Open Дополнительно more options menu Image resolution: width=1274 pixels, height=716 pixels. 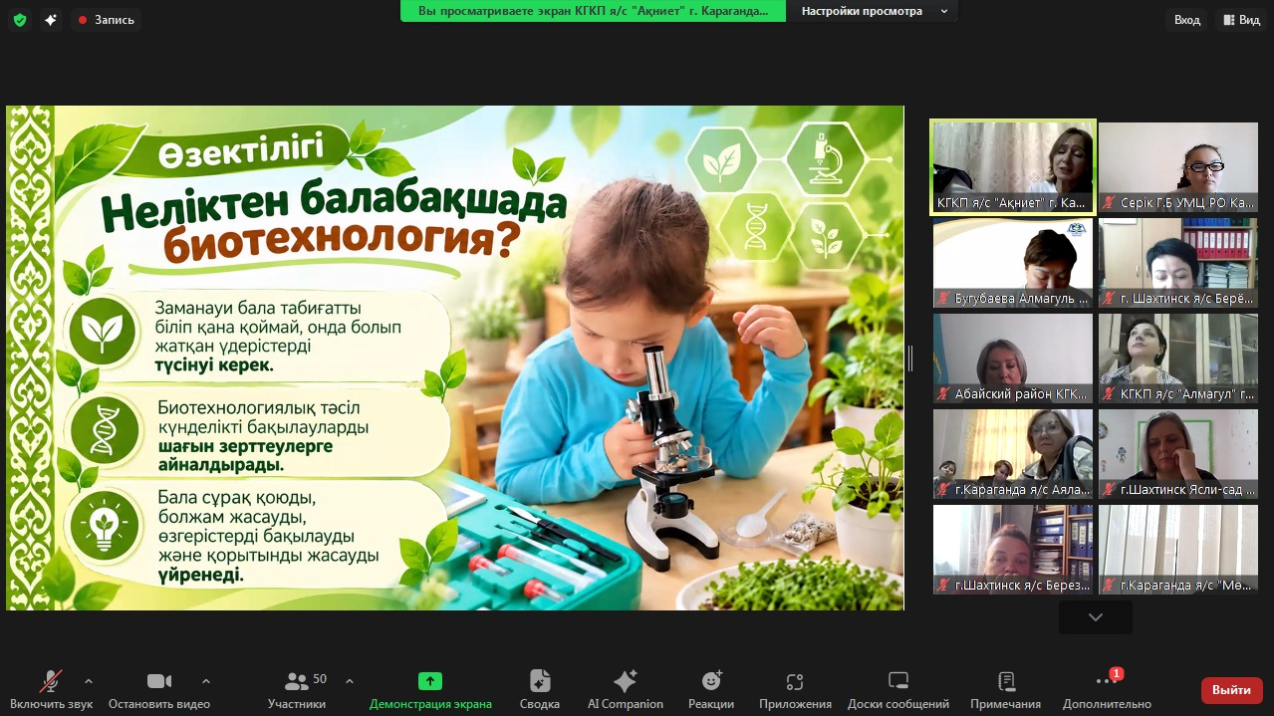tap(1107, 689)
